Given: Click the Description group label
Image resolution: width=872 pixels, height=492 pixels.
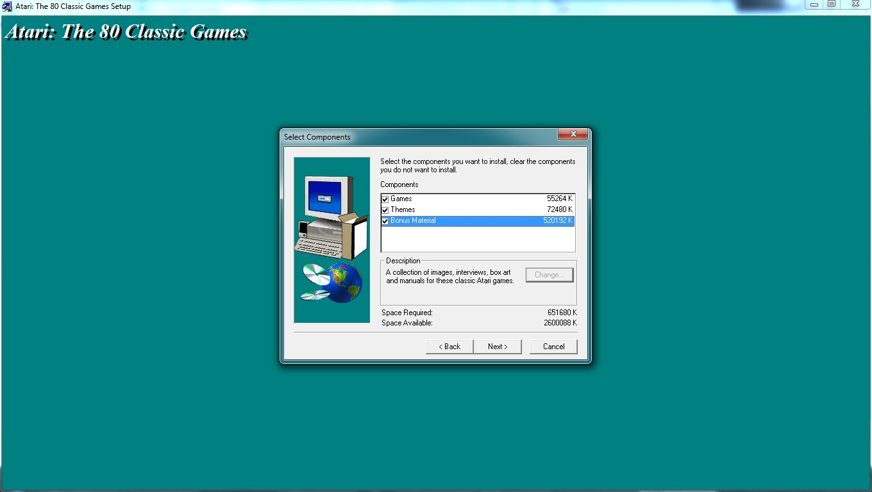Looking at the screenshot, I should tap(403, 261).
